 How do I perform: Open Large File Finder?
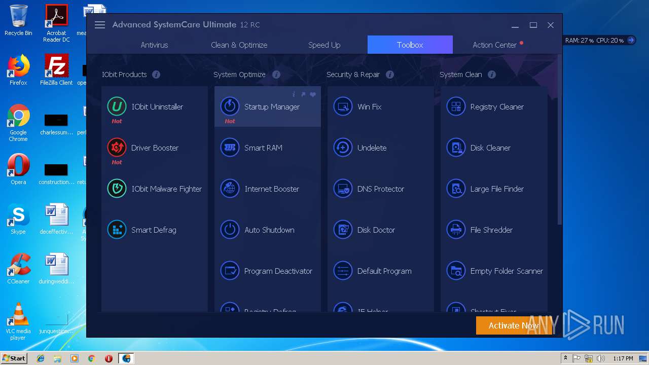(494, 189)
